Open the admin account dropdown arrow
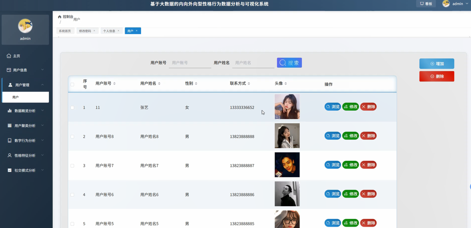The width and height of the screenshot is (471, 228). tap(467, 4)
